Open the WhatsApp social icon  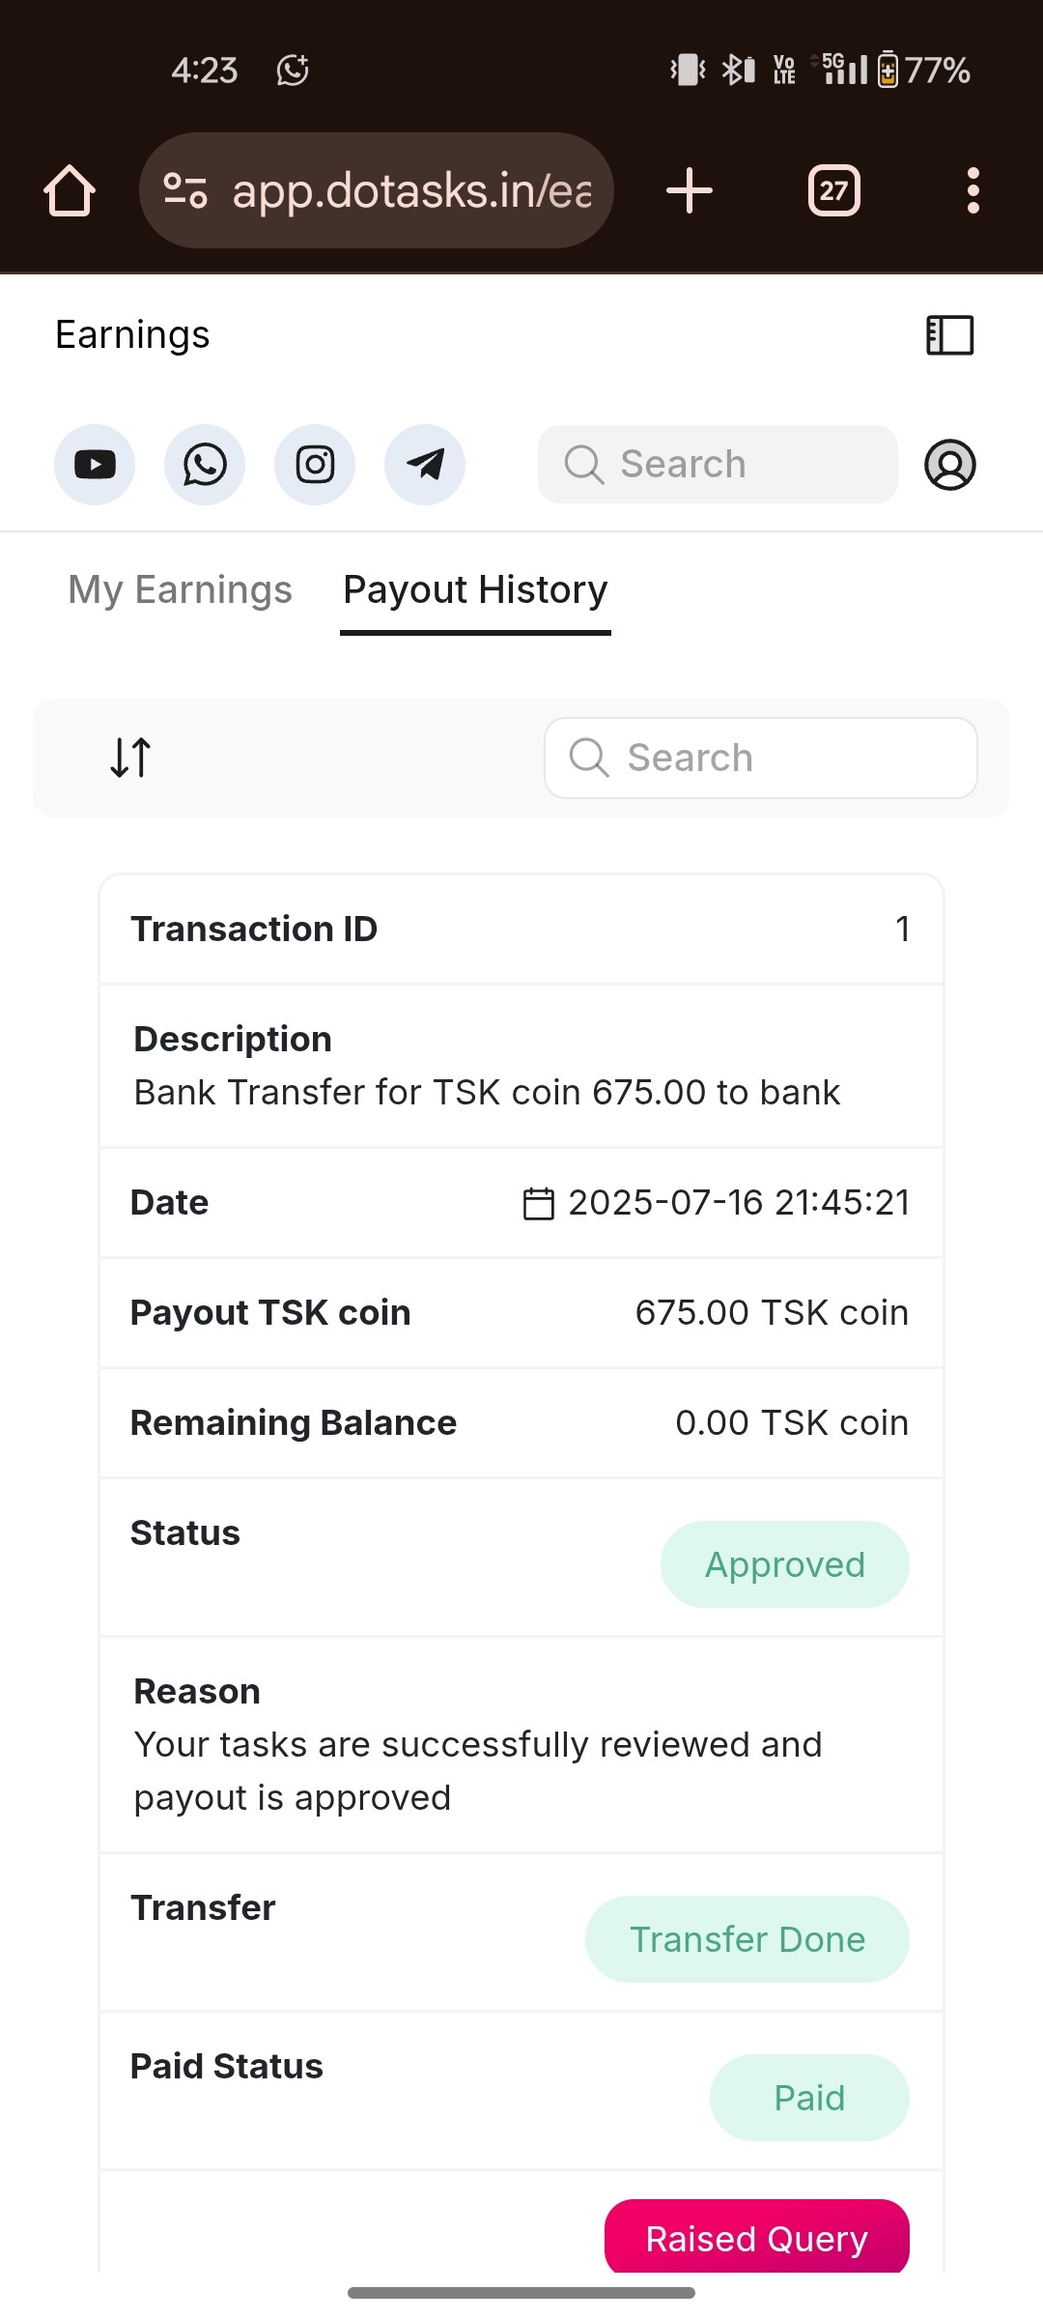tap(205, 465)
